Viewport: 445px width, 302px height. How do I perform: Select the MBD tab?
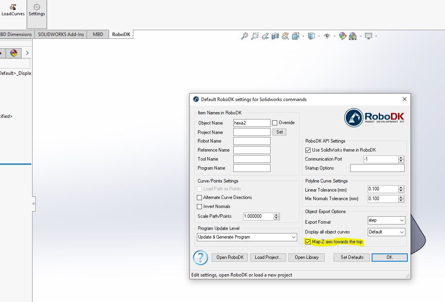click(x=98, y=34)
